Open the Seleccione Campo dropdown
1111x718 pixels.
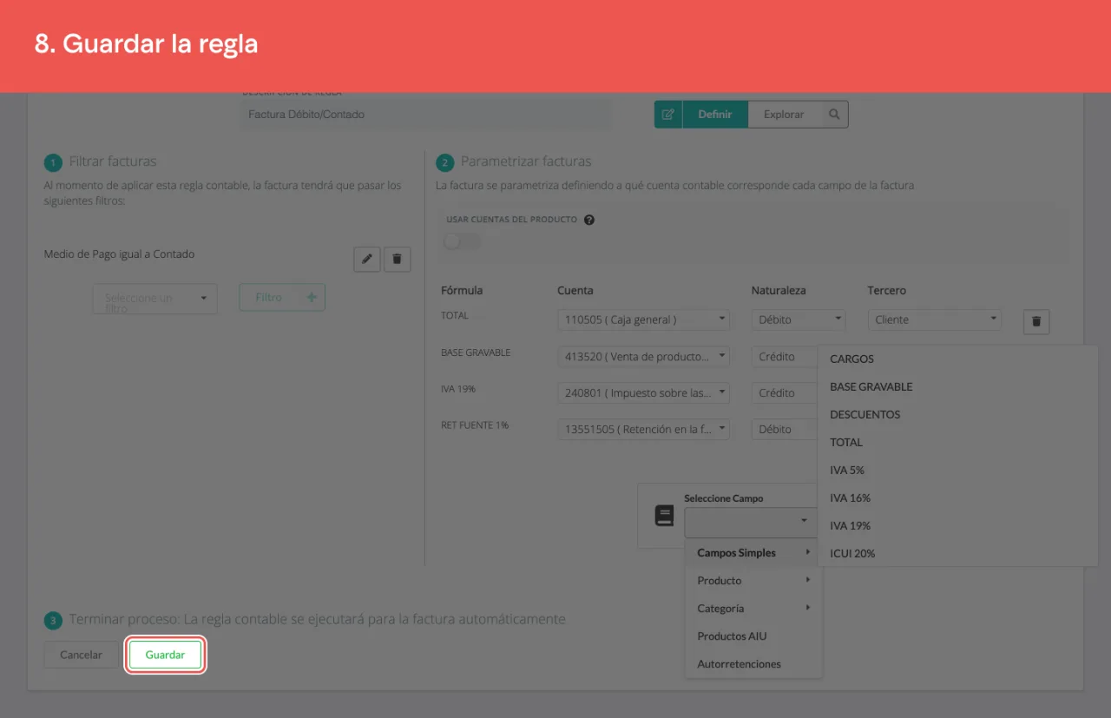[x=750, y=521]
